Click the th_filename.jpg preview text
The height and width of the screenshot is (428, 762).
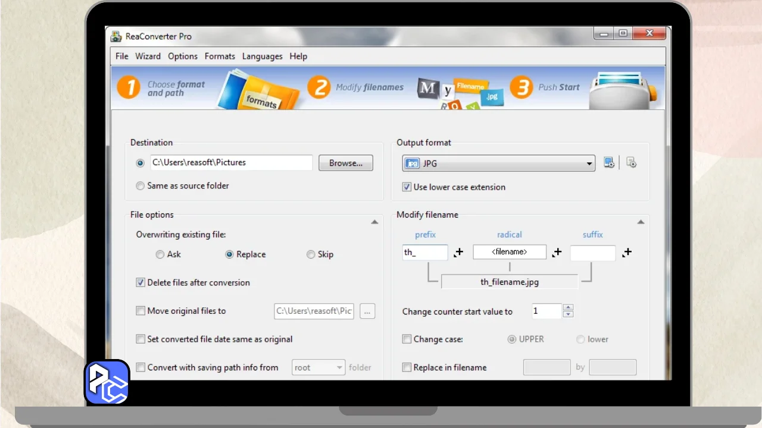[x=510, y=282]
